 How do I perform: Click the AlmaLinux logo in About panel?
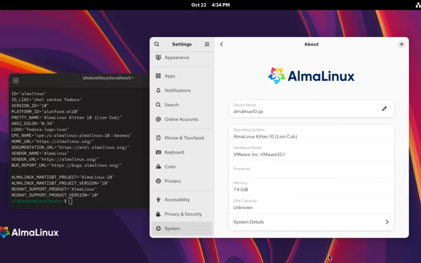coord(311,76)
